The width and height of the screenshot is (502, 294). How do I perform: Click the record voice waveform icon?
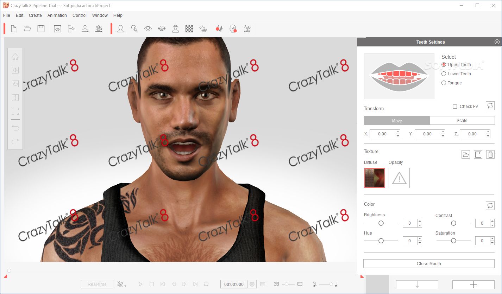pos(220,29)
